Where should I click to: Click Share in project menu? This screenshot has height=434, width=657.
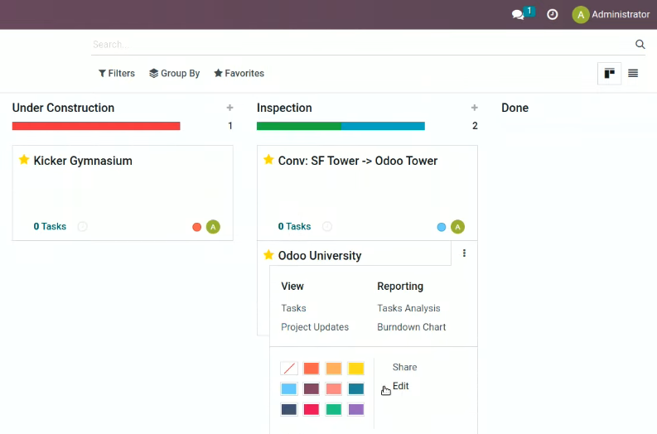pos(405,368)
